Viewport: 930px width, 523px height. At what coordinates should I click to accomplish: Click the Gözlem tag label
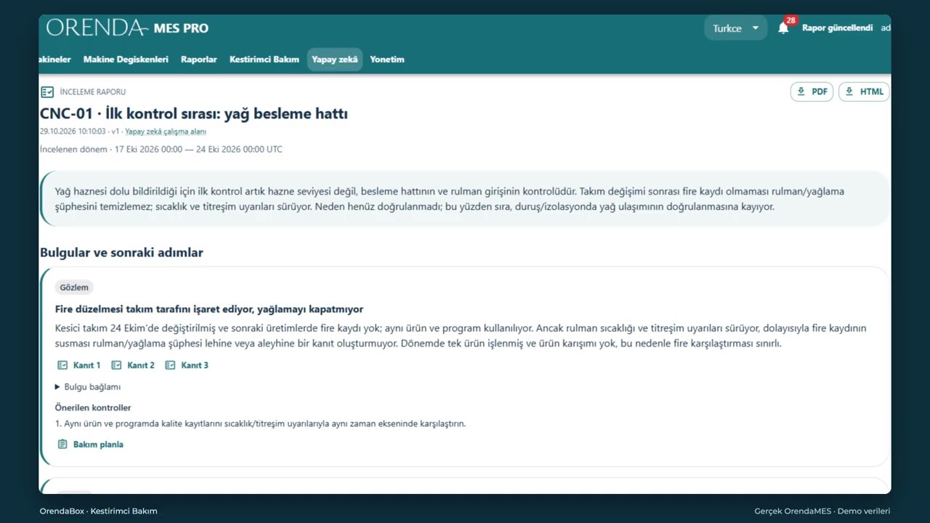(x=74, y=288)
